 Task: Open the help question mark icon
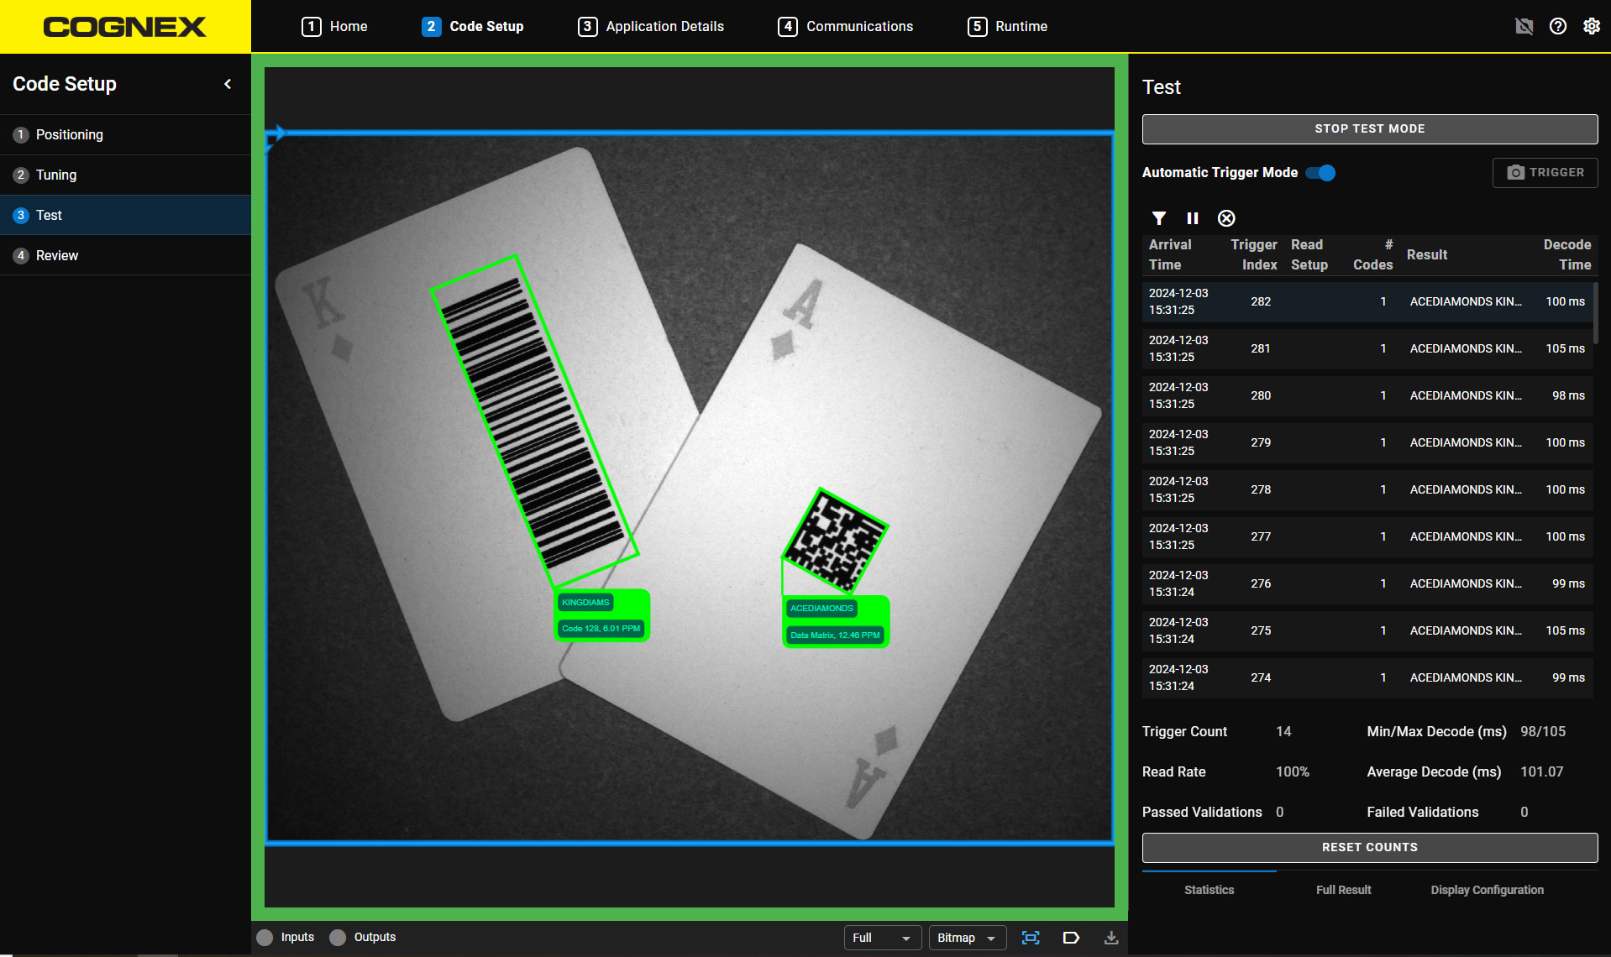tap(1558, 26)
